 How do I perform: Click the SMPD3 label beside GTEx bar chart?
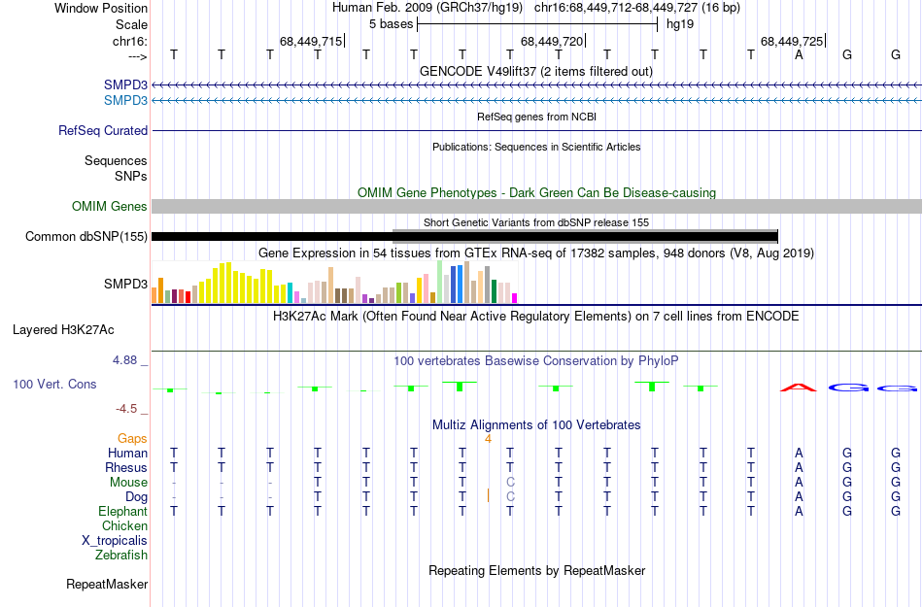click(x=125, y=285)
